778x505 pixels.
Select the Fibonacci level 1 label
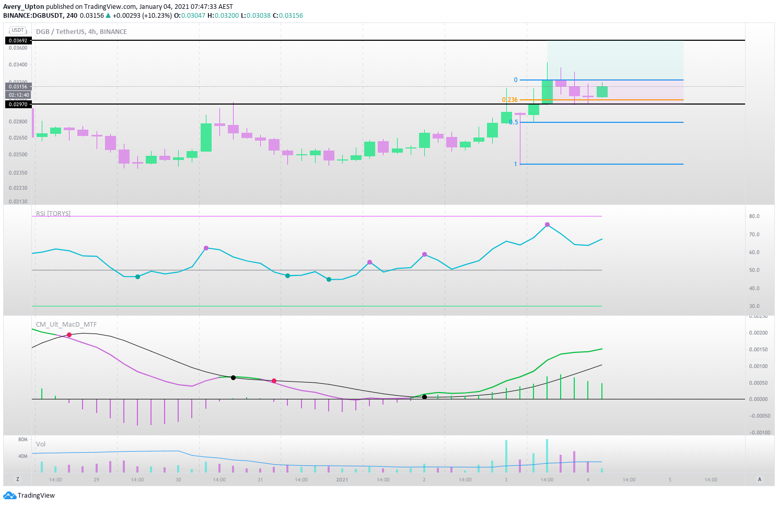coord(515,164)
